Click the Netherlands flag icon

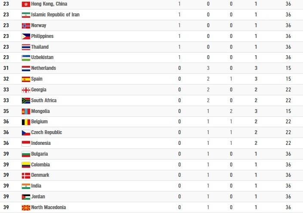[x=26, y=69]
